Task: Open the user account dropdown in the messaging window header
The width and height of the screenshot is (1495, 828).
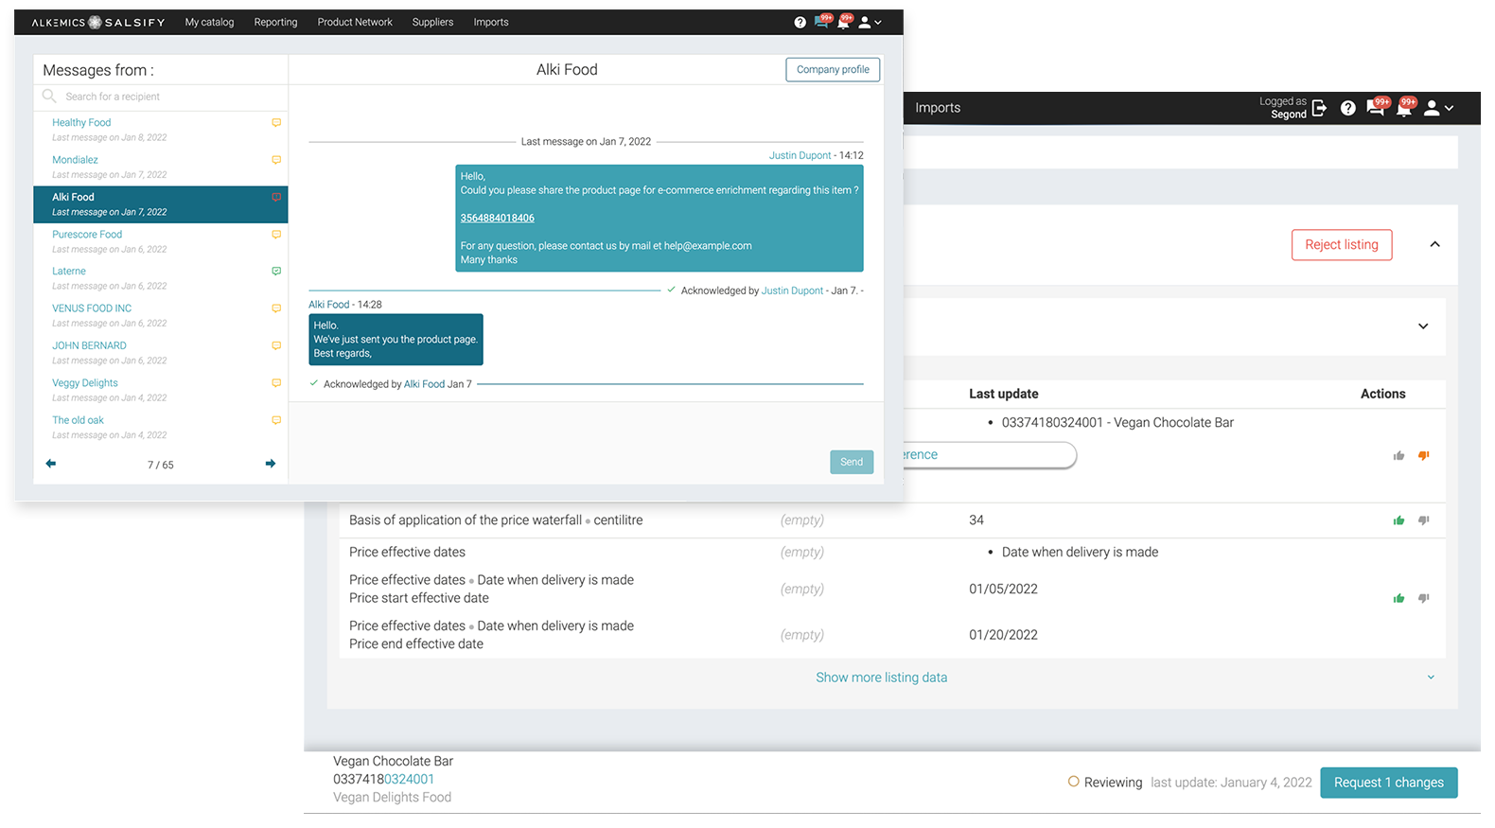Action: tap(870, 23)
